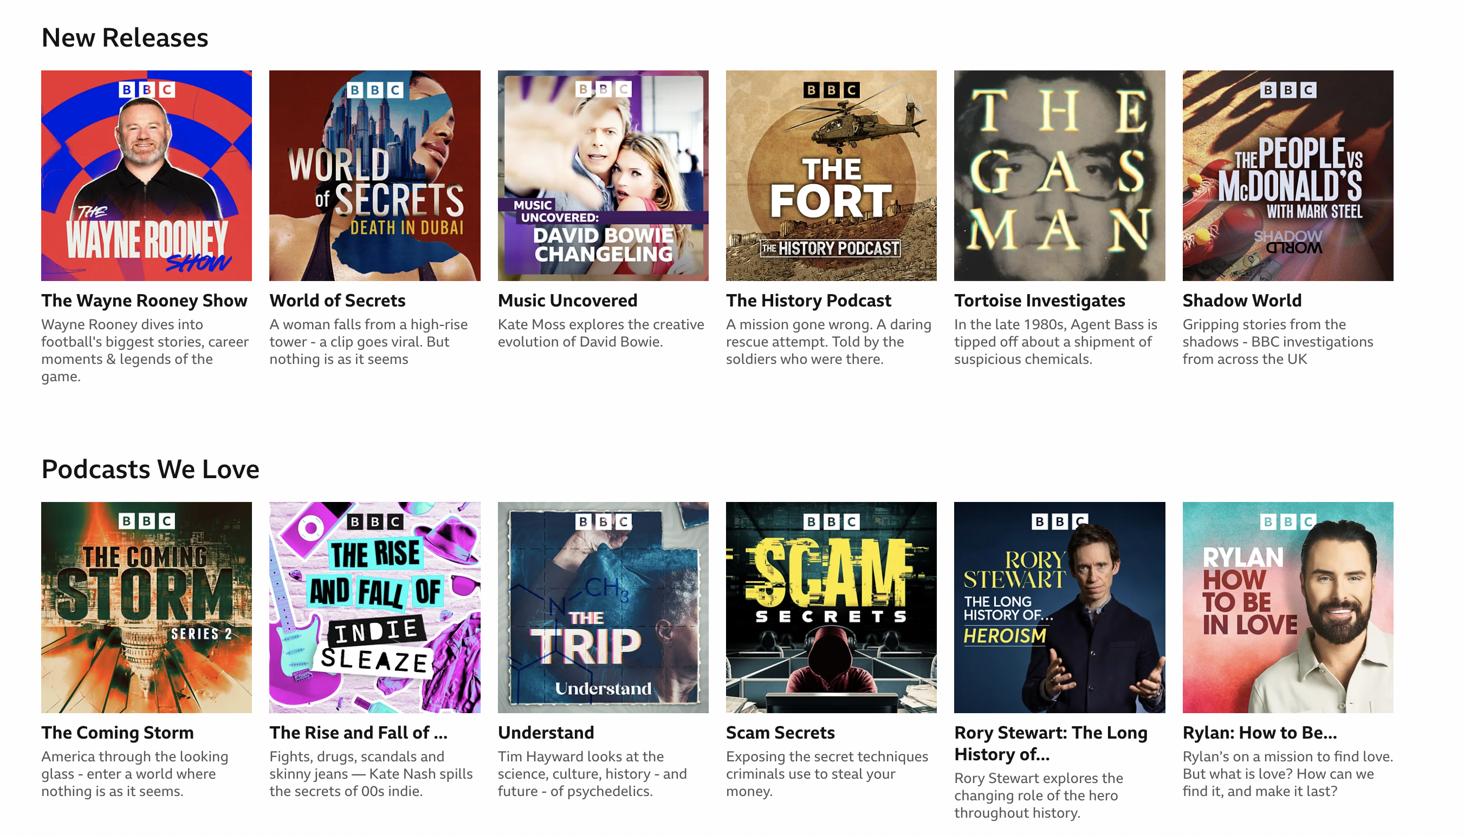Open The Coming Storm title link
This screenshot has height=835, width=1464.
point(117,732)
